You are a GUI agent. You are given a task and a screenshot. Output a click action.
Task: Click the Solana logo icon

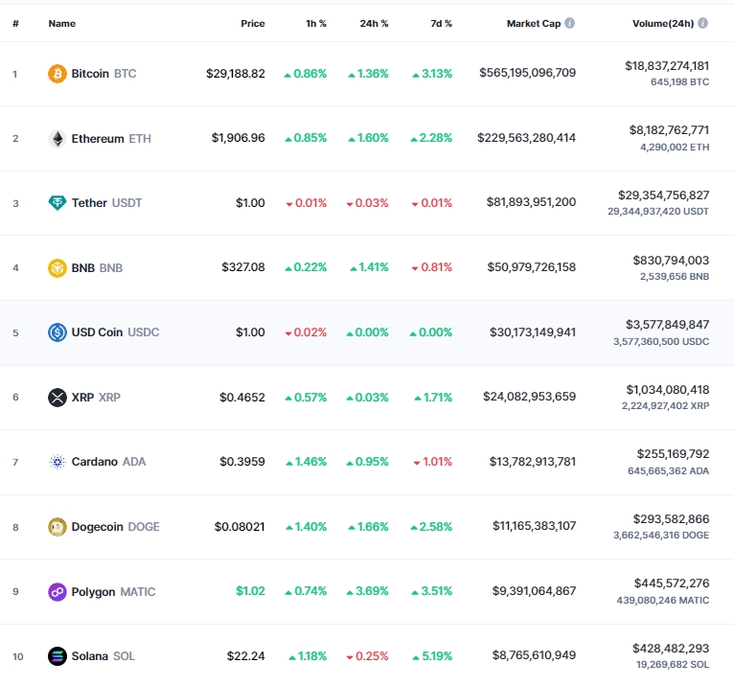click(x=57, y=656)
